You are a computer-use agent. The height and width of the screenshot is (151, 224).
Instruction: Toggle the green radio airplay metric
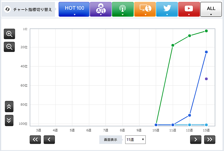tap(122, 10)
